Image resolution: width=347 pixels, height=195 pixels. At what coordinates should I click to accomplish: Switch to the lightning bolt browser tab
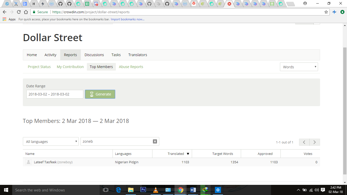[43, 4]
